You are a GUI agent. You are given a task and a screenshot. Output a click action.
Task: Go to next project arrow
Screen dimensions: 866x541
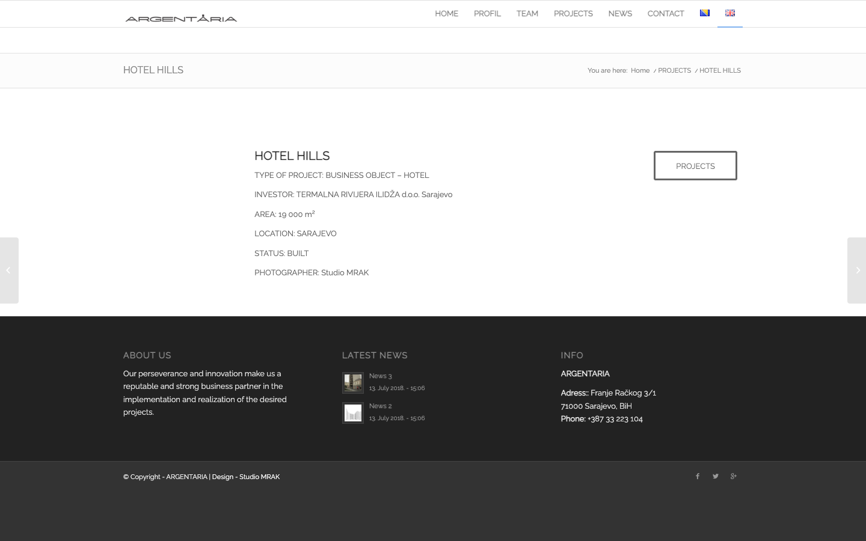857,270
